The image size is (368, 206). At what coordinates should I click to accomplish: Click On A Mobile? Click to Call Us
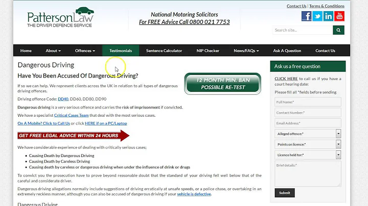43,123
